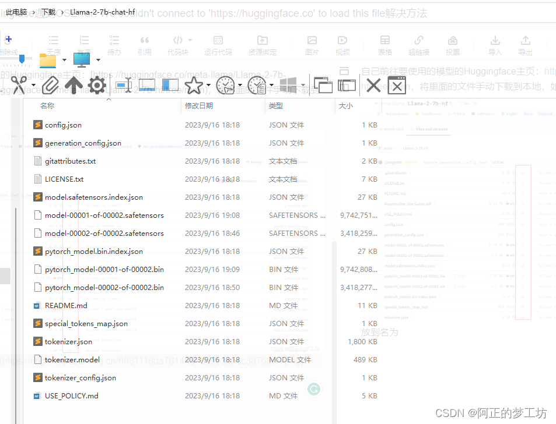Open the 代码块 dropdown arrow

pyautogui.click(x=189, y=40)
